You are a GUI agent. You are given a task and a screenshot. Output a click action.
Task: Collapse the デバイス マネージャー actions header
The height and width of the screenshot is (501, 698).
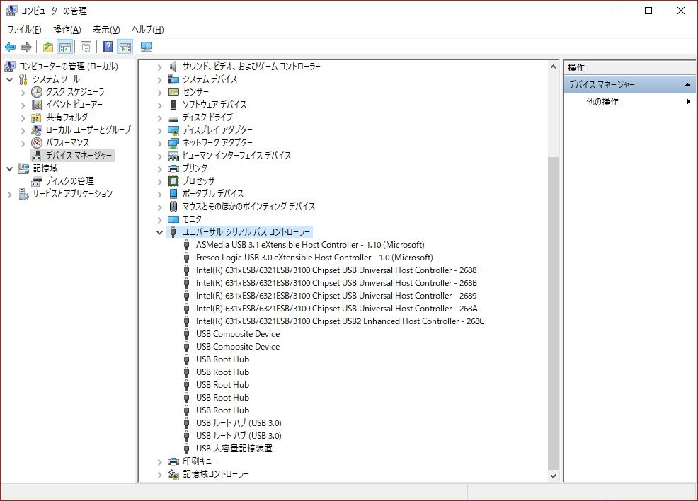686,85
